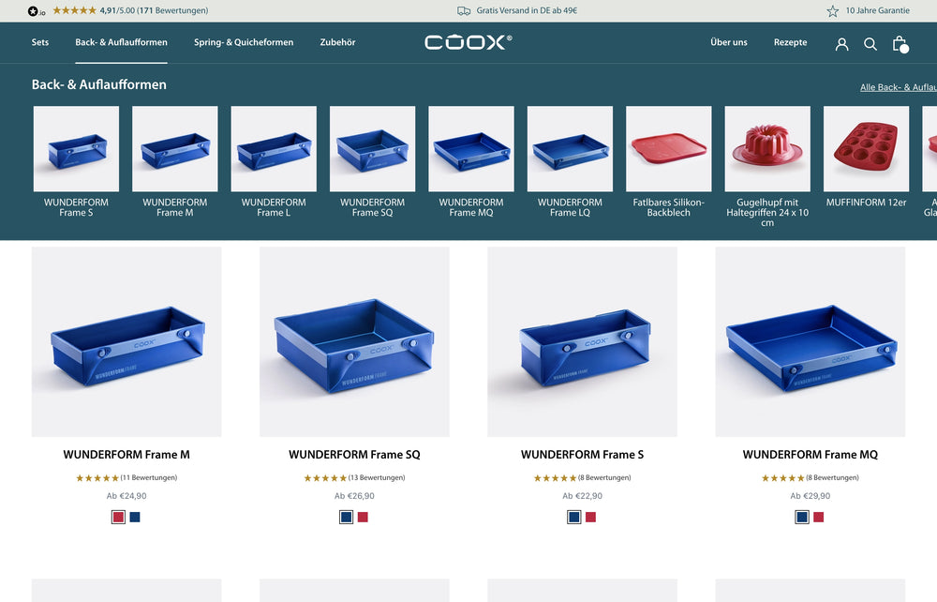Screen dimensions: 937x602
Task: Click the Alle Back- & Auflaufformen link
Action: pyautogui.click(x=899, y=87)
